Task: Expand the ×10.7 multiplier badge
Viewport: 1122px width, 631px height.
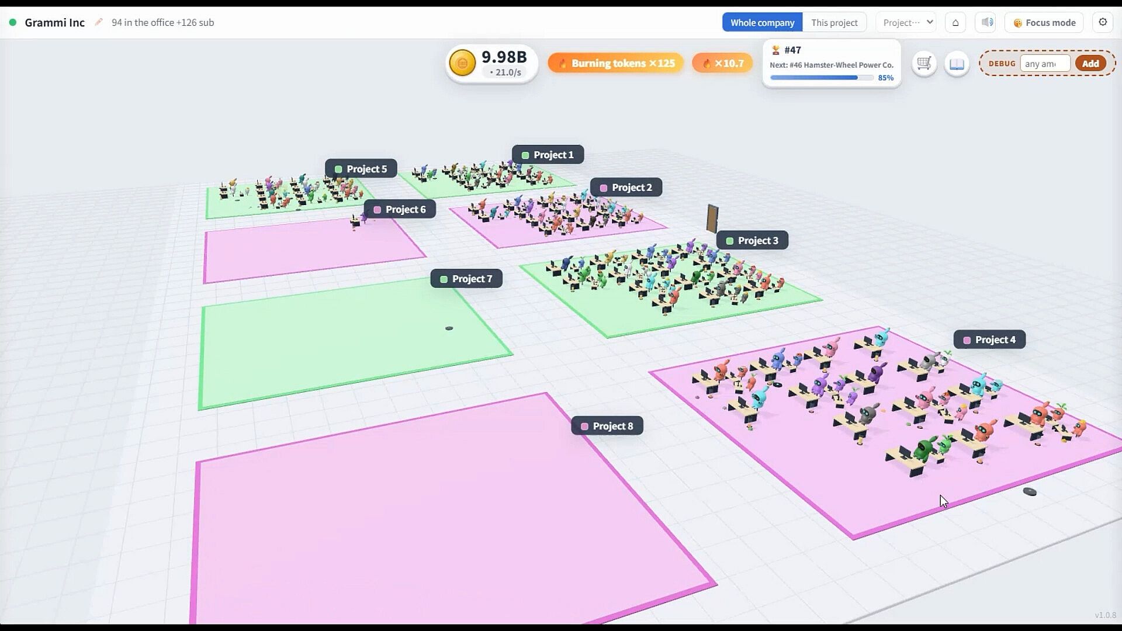Action: point(722,63)
